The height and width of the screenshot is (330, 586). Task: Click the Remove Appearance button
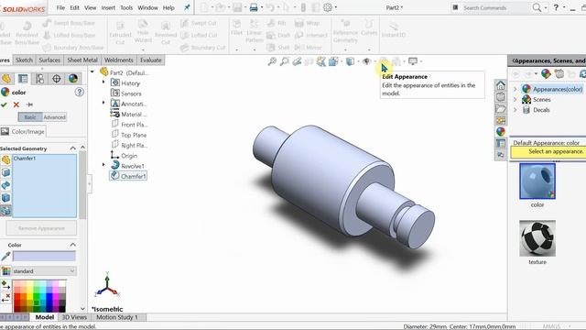point(41,228)
